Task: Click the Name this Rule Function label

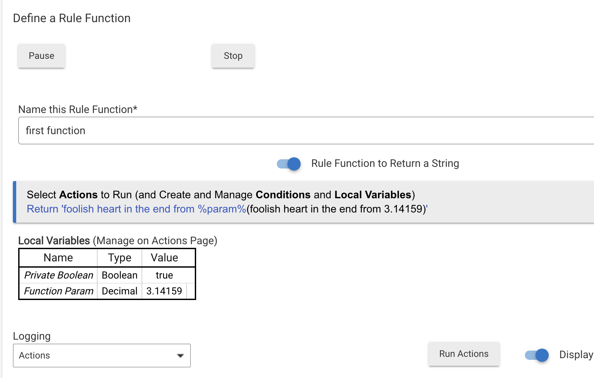Action: (78, 109)
